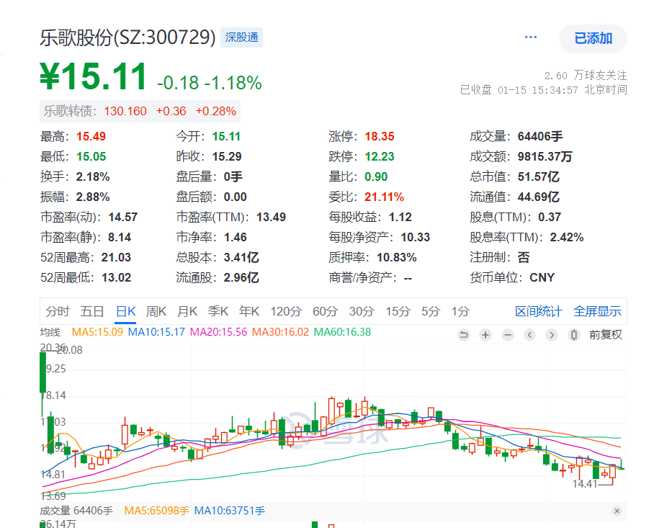Switch to the 60分 chart tab
This screenshot has width=649, height=528.
(x=326, y=311)
